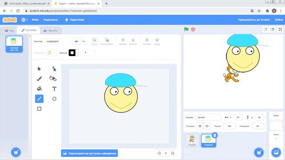Open the choose a costume button
The width and height of the screenshot is (285, 160).
(x=16, y=152)
